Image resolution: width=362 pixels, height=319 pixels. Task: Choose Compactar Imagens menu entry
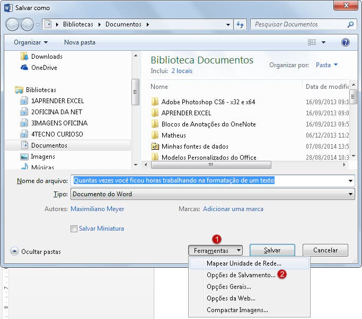(237, 310)
